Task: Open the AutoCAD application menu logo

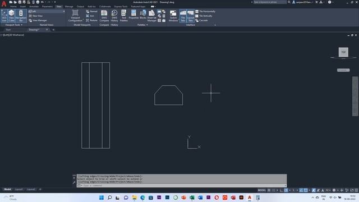Action: [4, 4]
